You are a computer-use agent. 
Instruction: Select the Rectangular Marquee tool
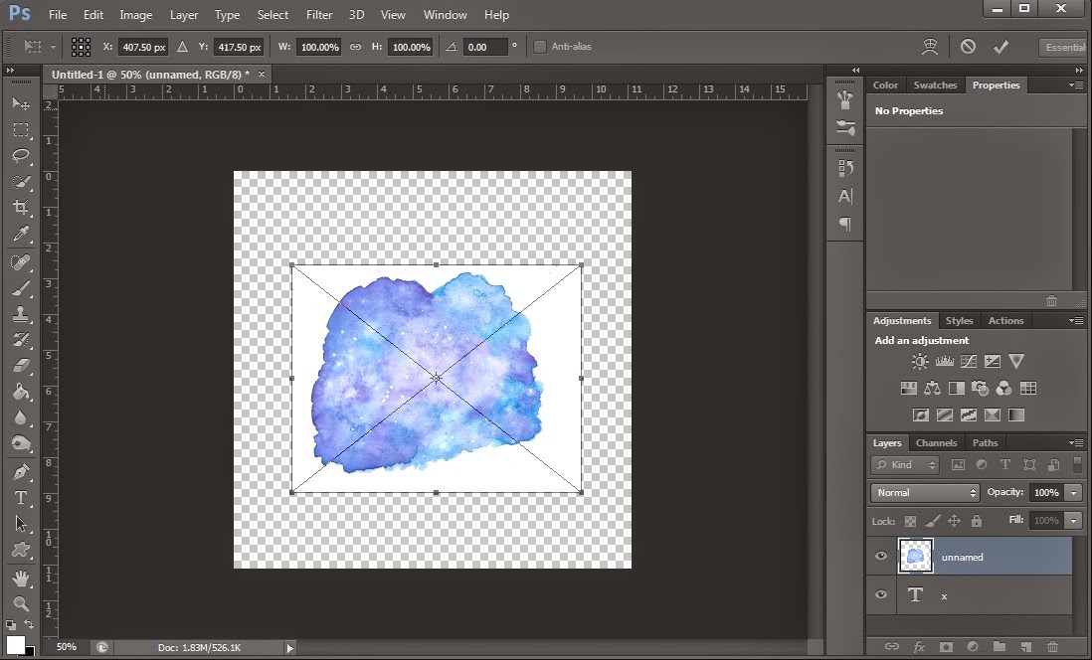pos(21,129)
